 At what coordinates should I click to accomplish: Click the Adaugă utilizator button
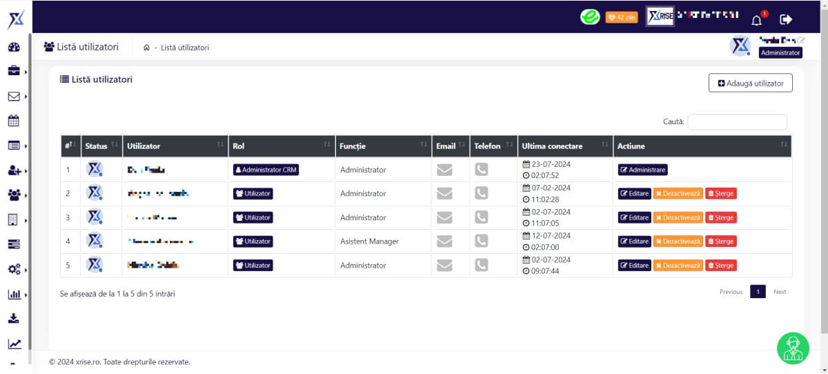[750, 83]
